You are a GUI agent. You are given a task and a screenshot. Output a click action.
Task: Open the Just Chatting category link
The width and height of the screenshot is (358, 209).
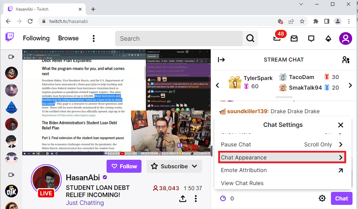(85, 203)
